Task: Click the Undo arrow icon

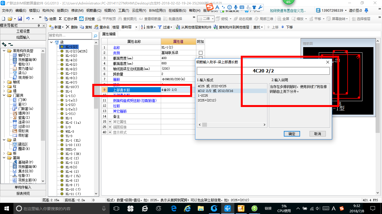Action: [28, 19]
